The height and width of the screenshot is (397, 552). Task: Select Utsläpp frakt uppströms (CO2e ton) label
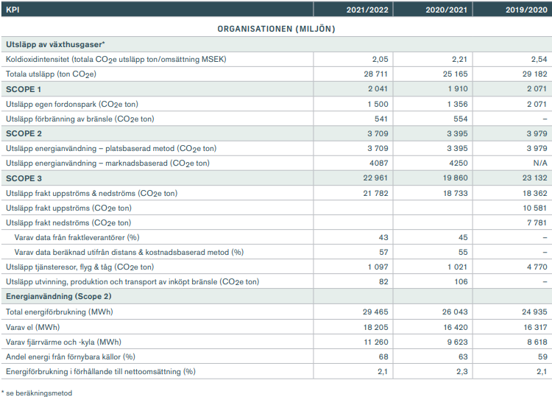pos(68,208)
